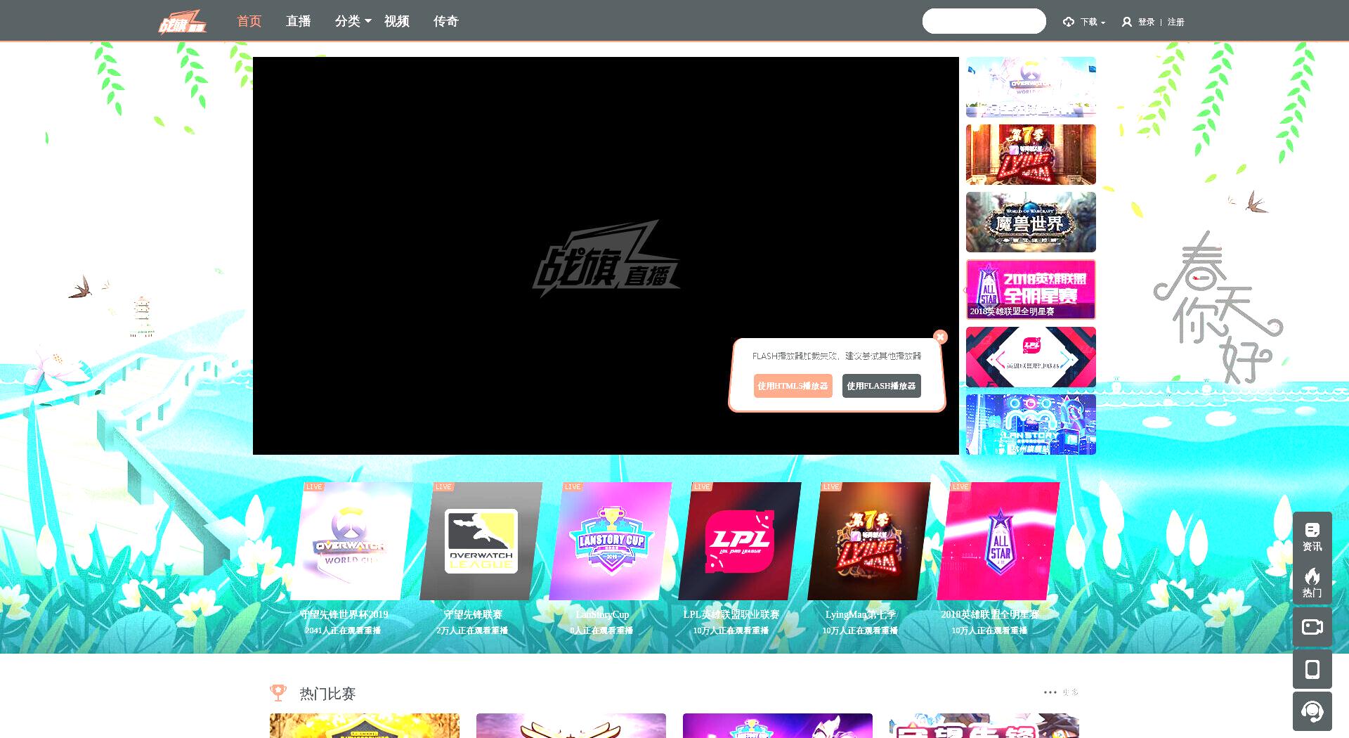The height and width of the screenshot is (738, 1349).
Task: Select 魔兽世界 sidebar thumbnail
Action: click(1031, 222)
